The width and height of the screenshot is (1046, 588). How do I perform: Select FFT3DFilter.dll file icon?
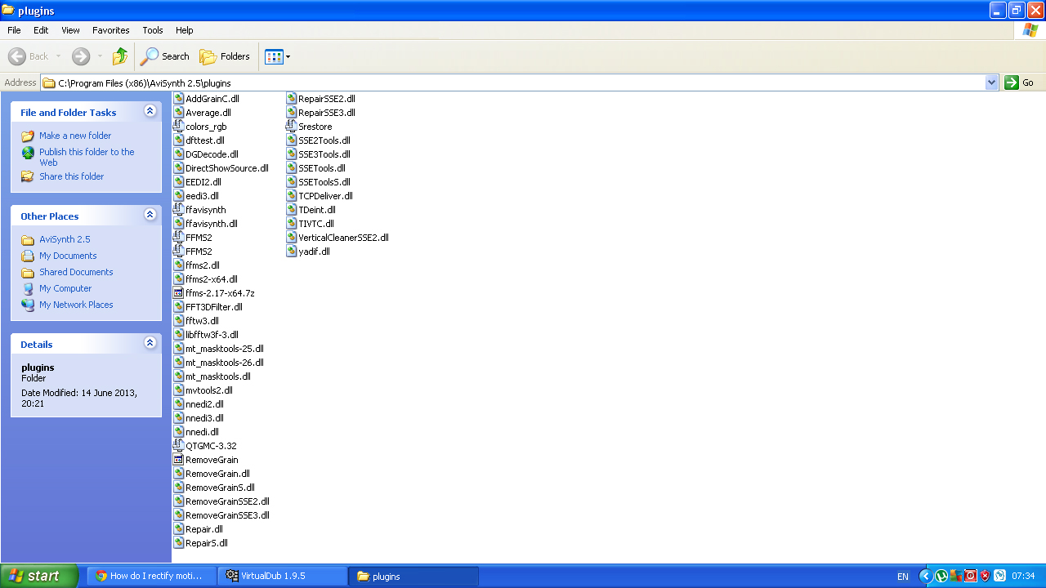click(x=178, y=307)
